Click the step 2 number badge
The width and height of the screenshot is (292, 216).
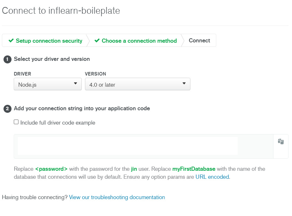click(x=7, y=109)
